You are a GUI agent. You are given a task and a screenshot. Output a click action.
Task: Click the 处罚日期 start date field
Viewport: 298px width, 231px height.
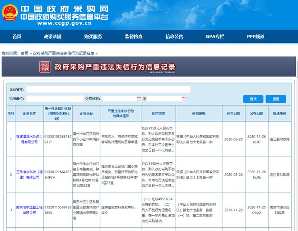pos(121,99)
